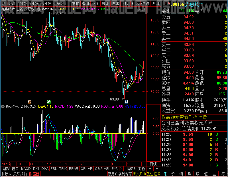Select the 指标B tab
Viewport: 228px width, 177px height.
click(131, 169)
